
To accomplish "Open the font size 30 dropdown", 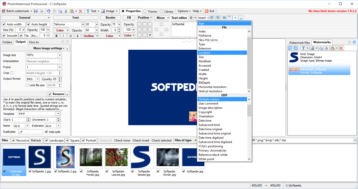I will click(x=97, y=24).
